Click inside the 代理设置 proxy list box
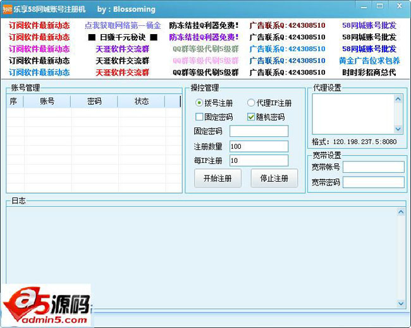 [353, 114]
